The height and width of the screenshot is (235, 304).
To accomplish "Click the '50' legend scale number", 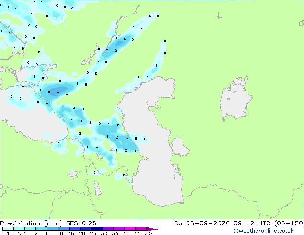I will click(148, 233).
